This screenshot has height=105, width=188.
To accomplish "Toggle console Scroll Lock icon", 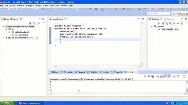I will pyautogui.click(x=162, y=76).
